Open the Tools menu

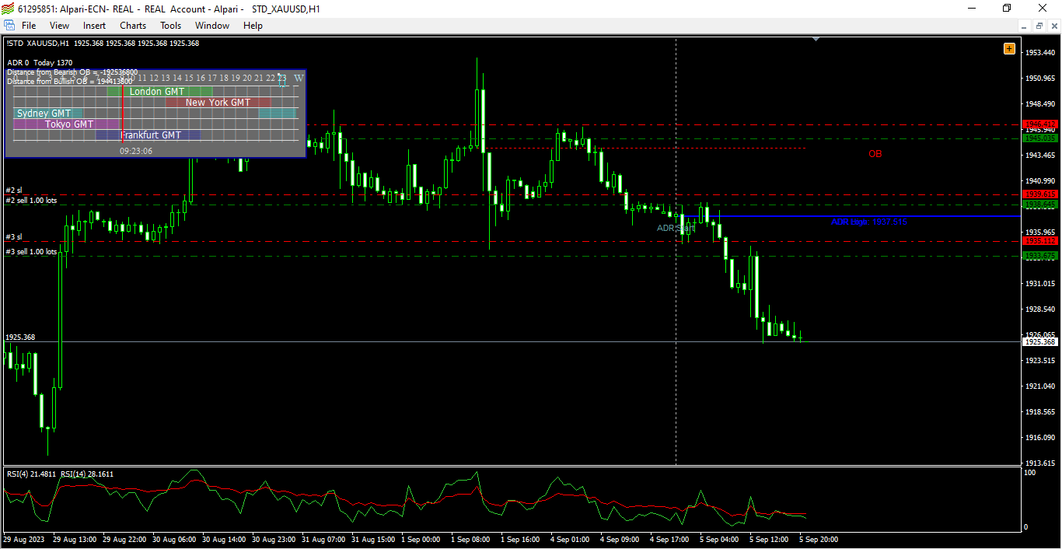point(170,26)
